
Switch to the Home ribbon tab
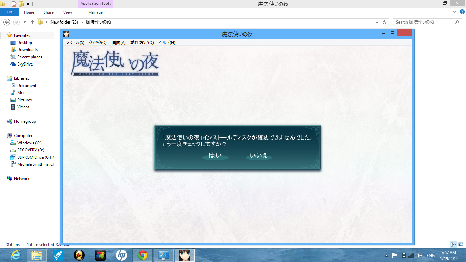pos(29,12)
